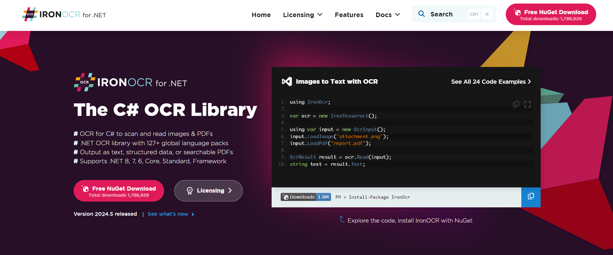613x255 pixels.
Task: Expand the Docs dropdown menu
Action: pyautogui.click(x=388, y=15)
